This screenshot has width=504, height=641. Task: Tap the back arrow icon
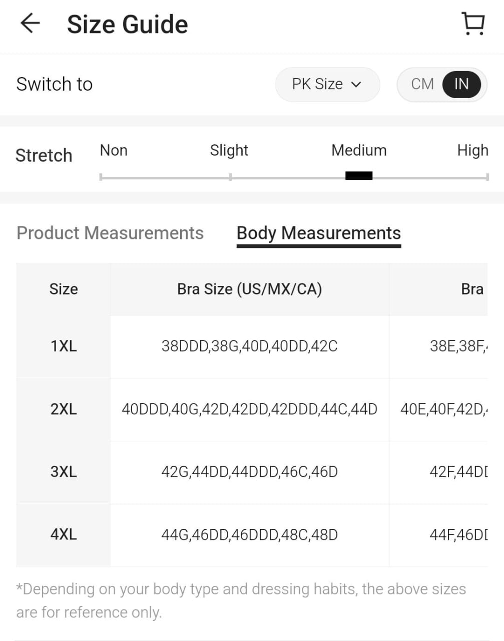tap(30, 24)
